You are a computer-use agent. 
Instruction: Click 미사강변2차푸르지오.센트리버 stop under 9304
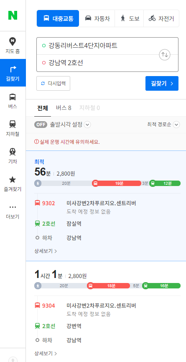coord(101,306)
